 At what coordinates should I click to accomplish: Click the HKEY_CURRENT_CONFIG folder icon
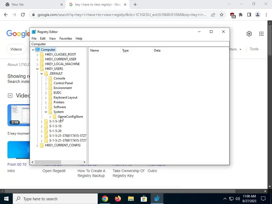point(42,145)
